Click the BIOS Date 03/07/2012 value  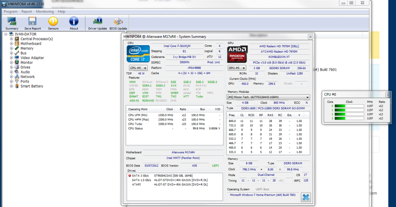tap(152, 166)
